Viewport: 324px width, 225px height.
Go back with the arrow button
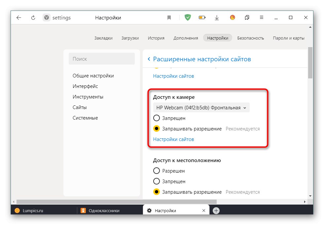(19, 18)
